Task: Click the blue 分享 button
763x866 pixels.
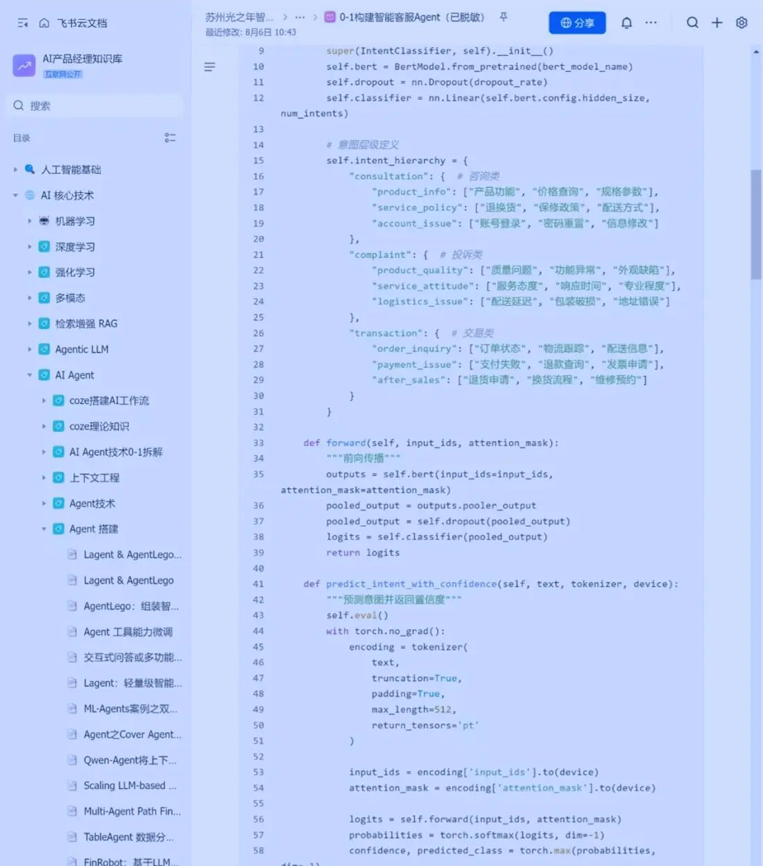Action: 577,23
